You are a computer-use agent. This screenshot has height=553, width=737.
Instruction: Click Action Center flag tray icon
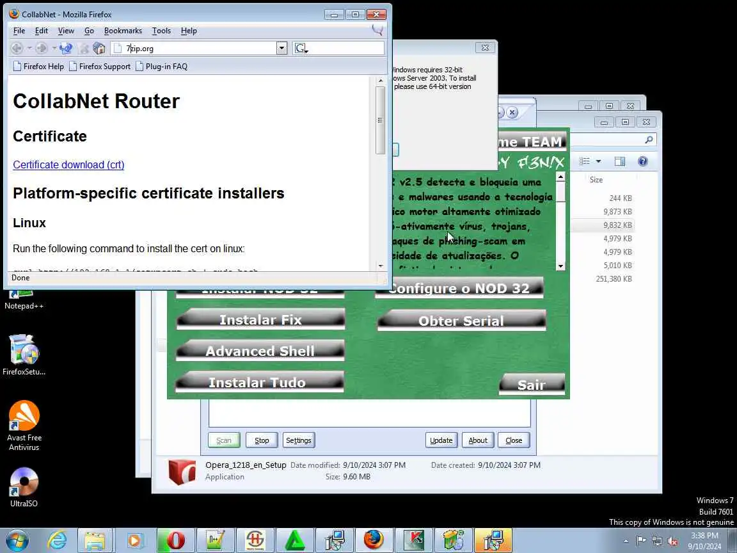pos(641,541)
